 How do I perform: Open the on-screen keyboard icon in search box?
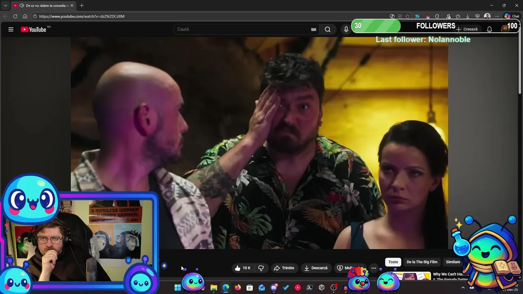pyautogui.click(x=313, y=29)
